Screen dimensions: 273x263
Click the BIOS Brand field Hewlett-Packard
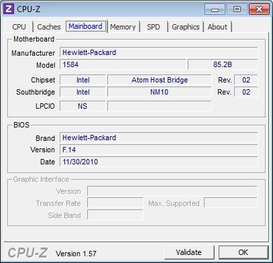click(159, 138)
